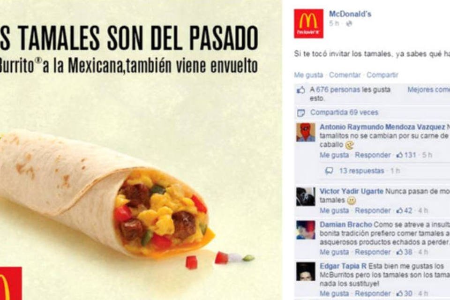Click the share icon beside Compartida 69 veces
This screenshot has width=450, height=300.
301,113
